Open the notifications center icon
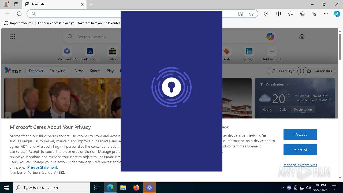The height and width of the screenshot is (193, 343). click(x=334, y=188)
